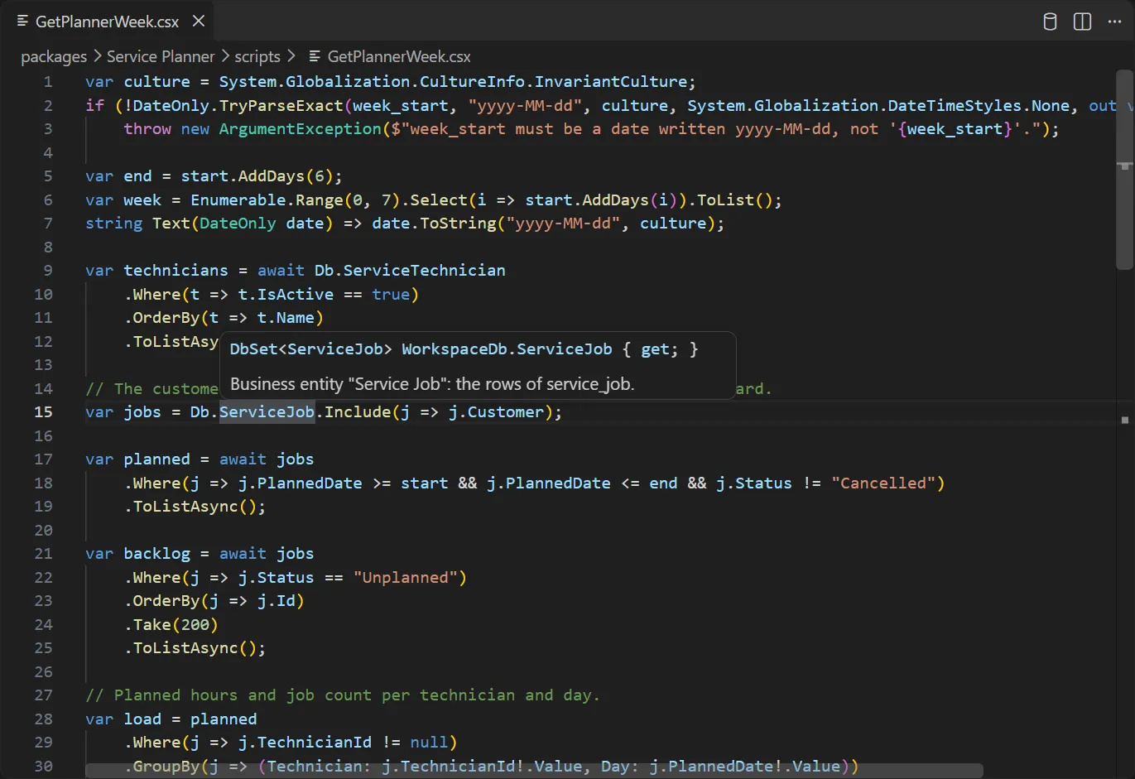1135x779 pixels.
Task: Click the horizontal scrollbar at the bottom
Action: click(534, 771)
